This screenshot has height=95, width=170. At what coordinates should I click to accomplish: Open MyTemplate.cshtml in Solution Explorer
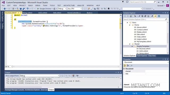point(144,42)
